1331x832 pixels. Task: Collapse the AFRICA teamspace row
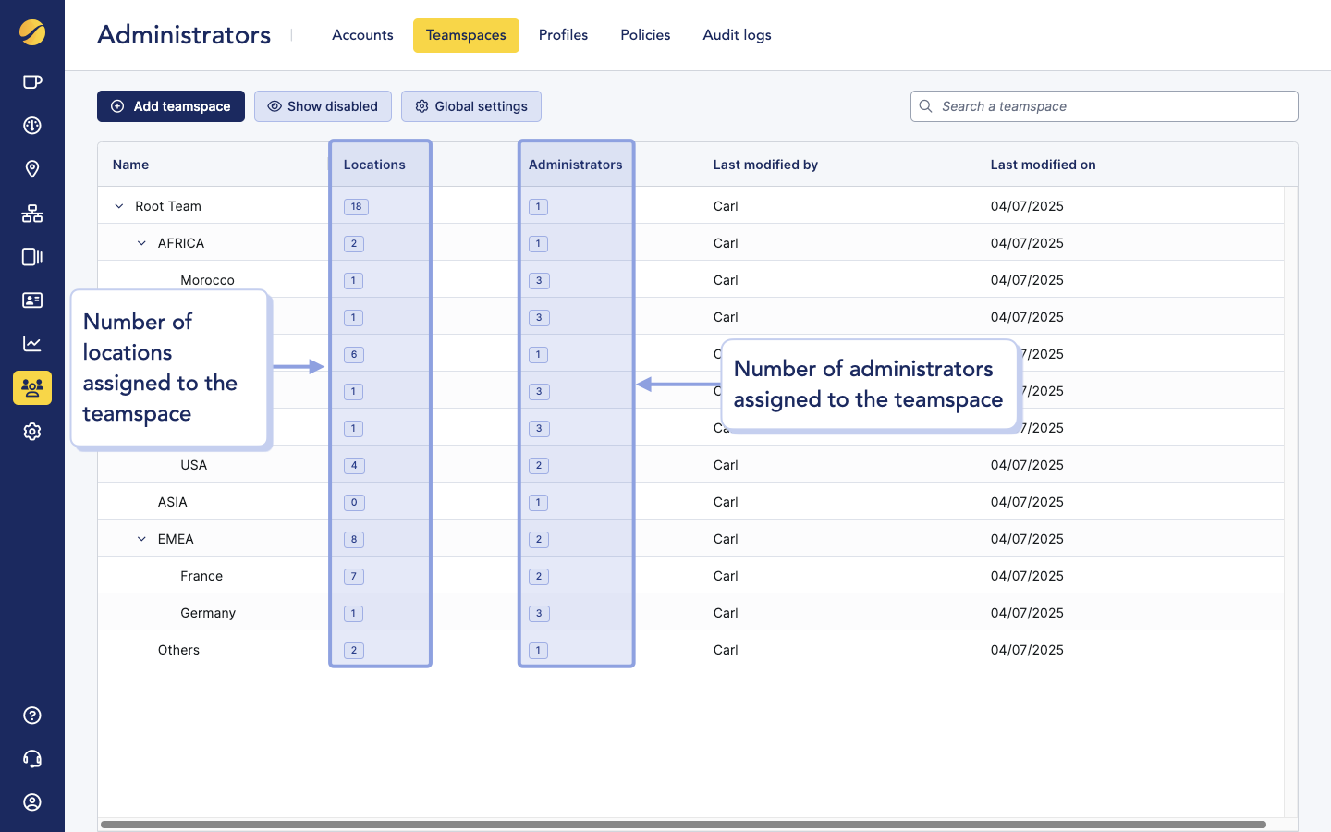(x=141, y=243)
